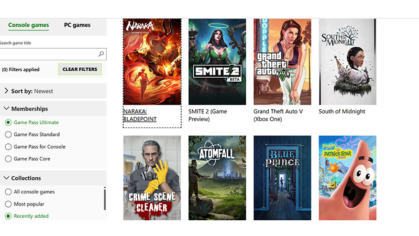Open Grand Theft Auto V cover art
This screenshot has height=236, width=419.
point(282,62)
